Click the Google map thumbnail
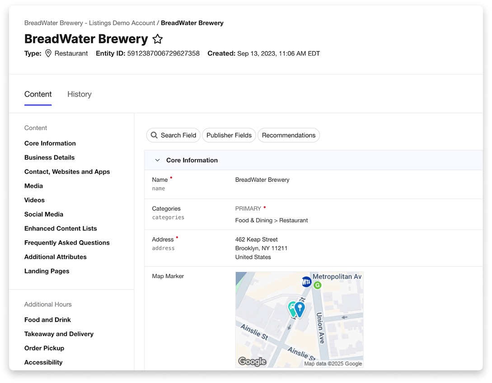Viewport: 492px width, 383px height. pos(300,320)
